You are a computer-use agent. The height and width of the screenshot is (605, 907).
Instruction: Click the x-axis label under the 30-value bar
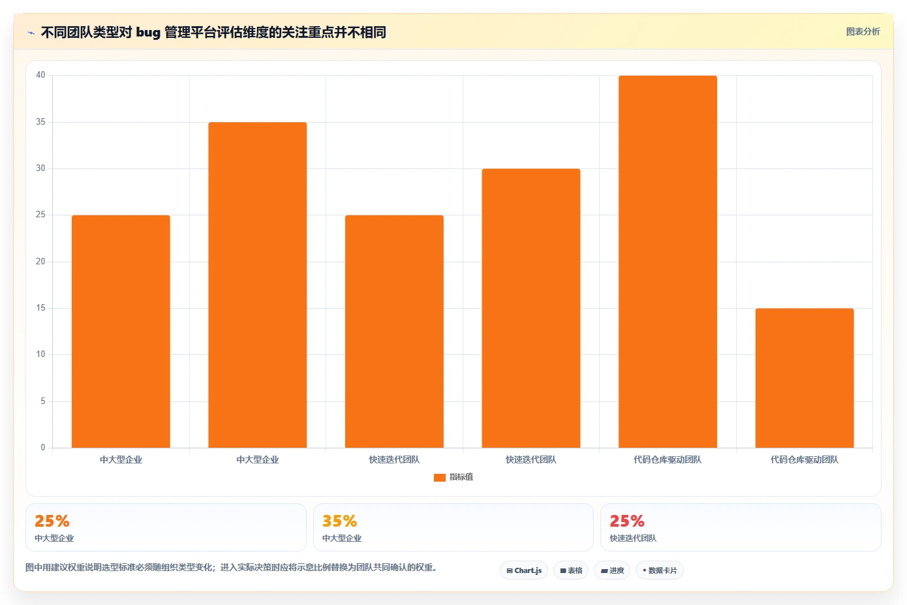[531, 460]
